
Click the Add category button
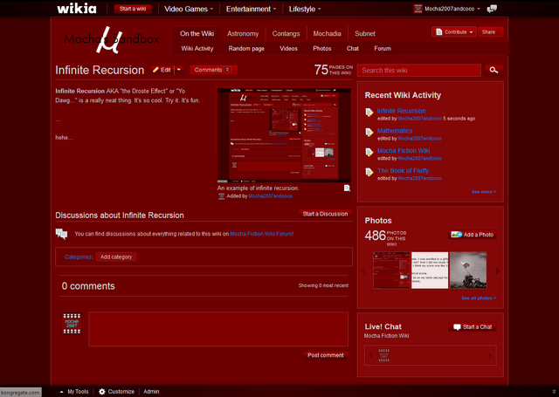(116, 257)
